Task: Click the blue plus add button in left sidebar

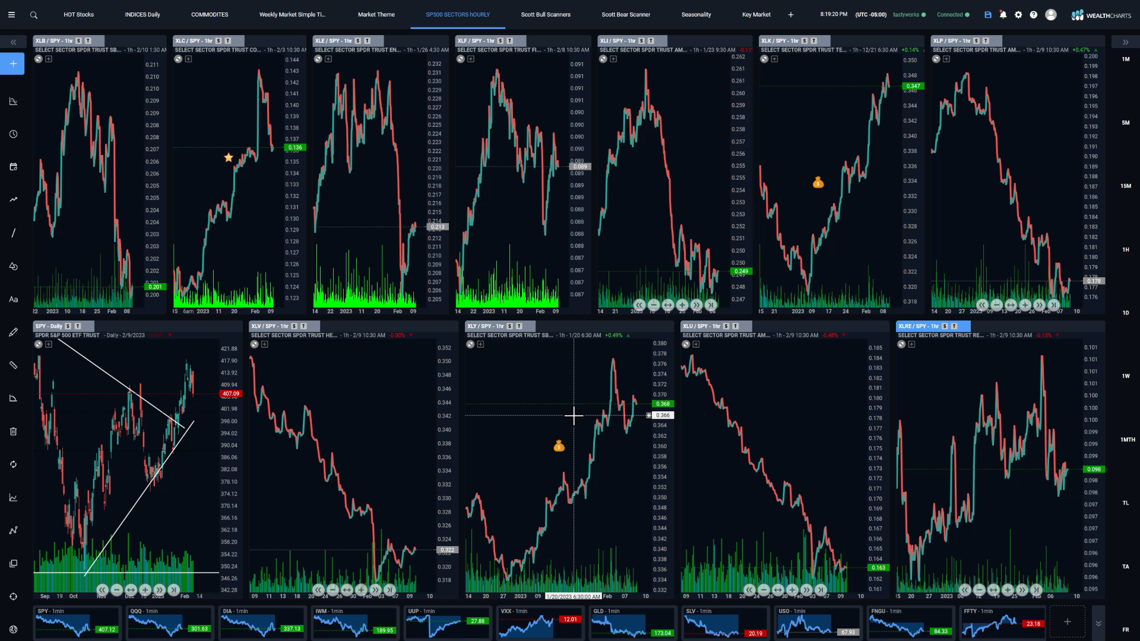Action: [12, 64]
